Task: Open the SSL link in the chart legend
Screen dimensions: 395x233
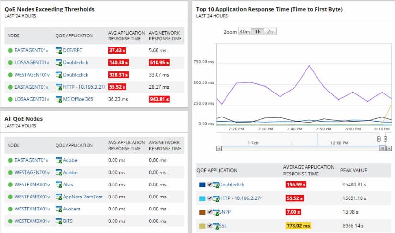Action: pos(223,226)
